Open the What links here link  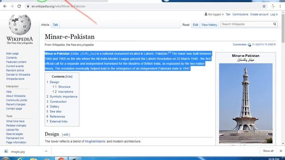15,121
